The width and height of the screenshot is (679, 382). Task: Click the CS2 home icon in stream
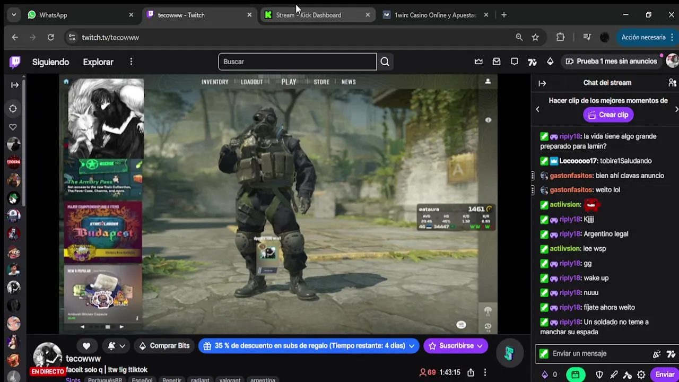66,82
